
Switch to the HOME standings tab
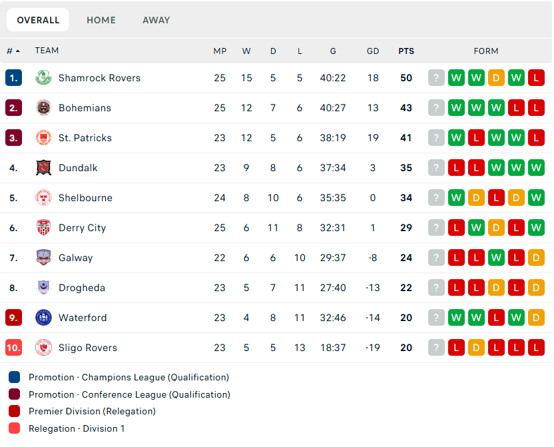101,20
